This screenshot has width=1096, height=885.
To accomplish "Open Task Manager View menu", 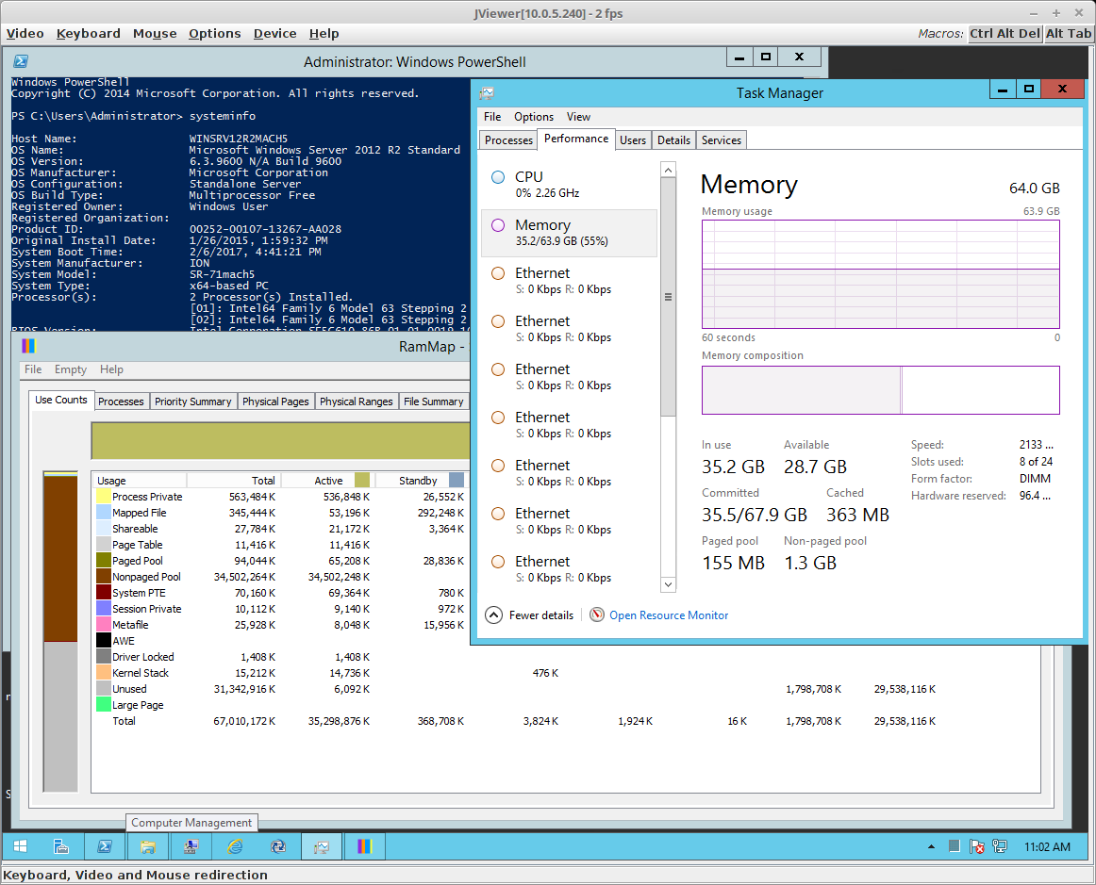I will click(578, 117).
